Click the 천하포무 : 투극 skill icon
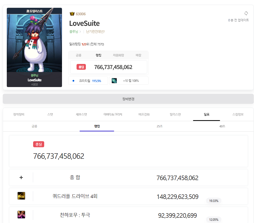The image size is (254, 223). pos(21,215)
